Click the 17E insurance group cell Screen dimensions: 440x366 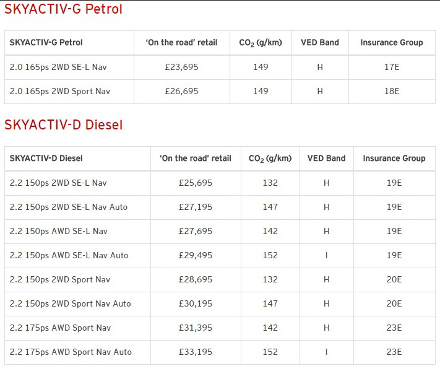pos(392,67)
